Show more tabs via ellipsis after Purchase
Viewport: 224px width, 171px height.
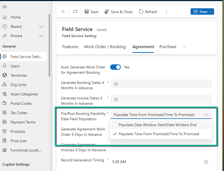184,47
